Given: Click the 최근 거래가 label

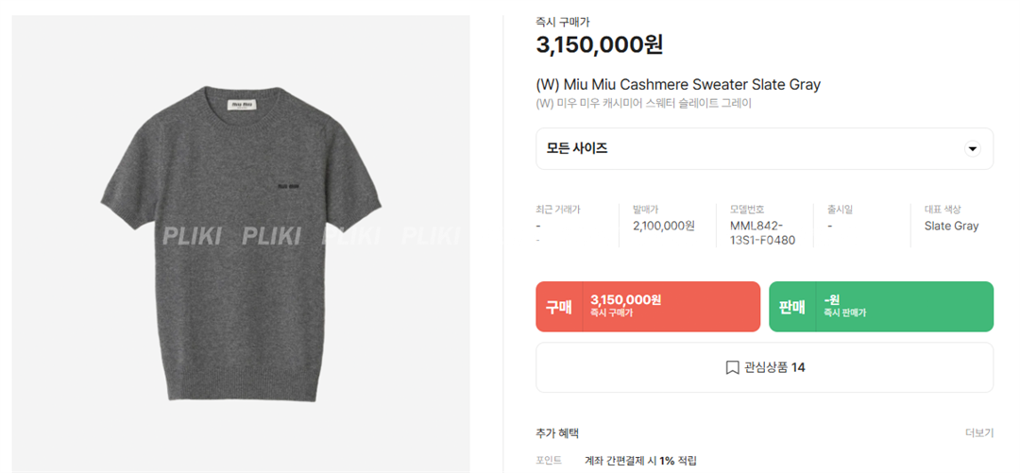Looking at the screenshot, I should [x=557, y=210].
